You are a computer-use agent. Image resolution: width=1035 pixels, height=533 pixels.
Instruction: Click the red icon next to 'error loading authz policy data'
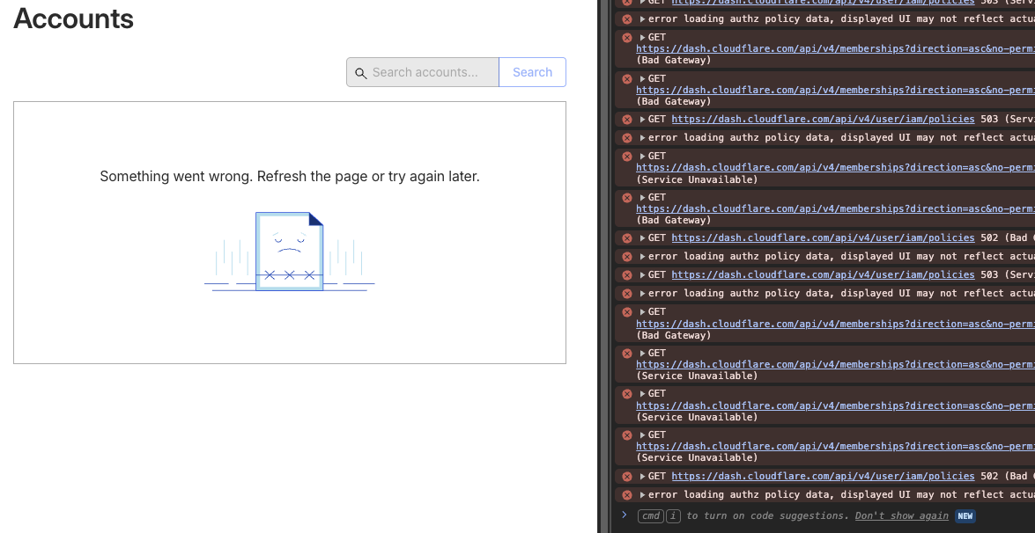(x=626, y=18)
